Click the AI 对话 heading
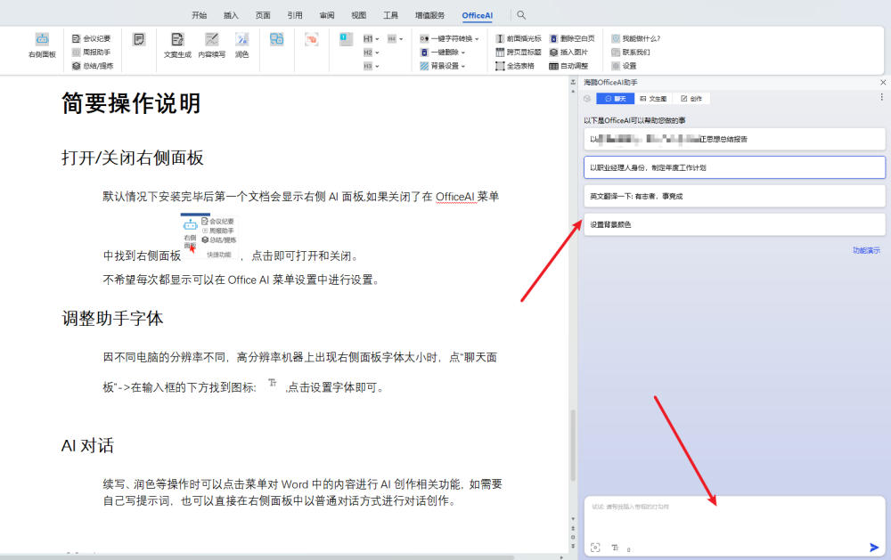The width and height of the screenshot is (891, 560). pos(87,445)
